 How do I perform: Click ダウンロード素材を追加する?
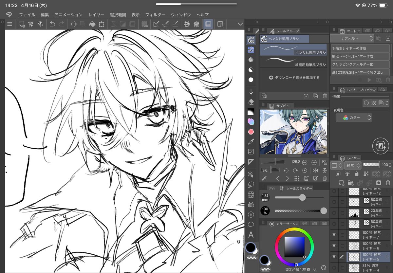(x=294, y=78)
